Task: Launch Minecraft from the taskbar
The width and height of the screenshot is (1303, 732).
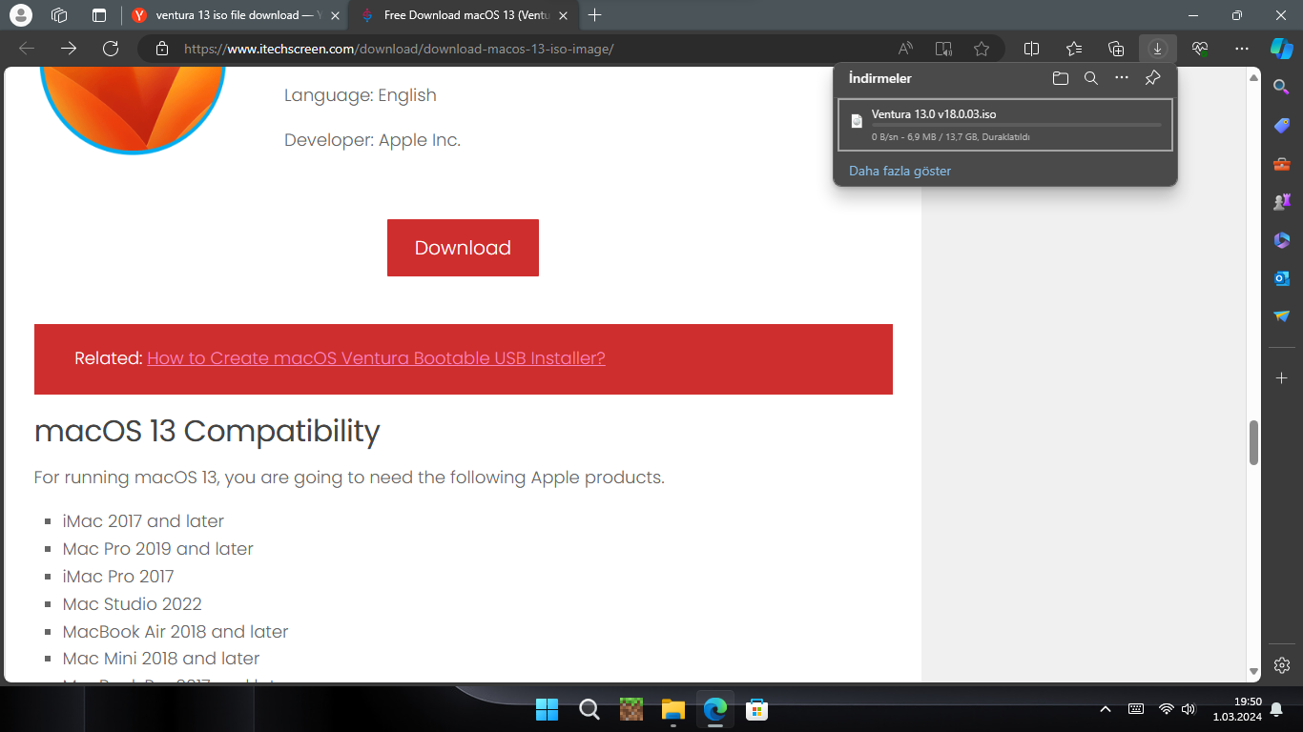Action: click(631, 709)
